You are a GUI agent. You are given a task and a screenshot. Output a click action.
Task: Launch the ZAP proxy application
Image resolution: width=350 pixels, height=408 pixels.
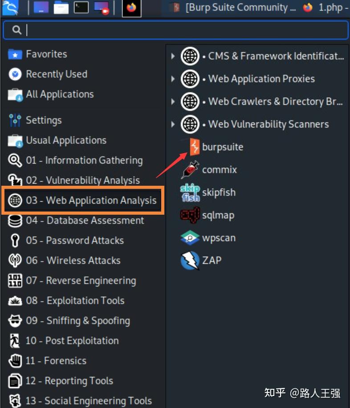(211, 261)
